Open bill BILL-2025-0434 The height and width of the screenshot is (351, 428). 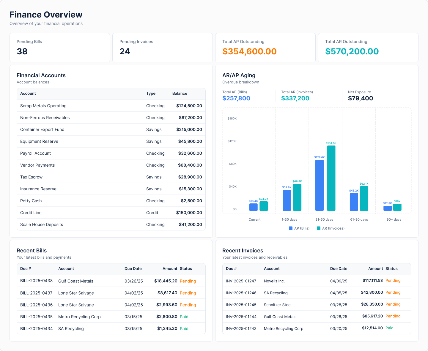111,328
